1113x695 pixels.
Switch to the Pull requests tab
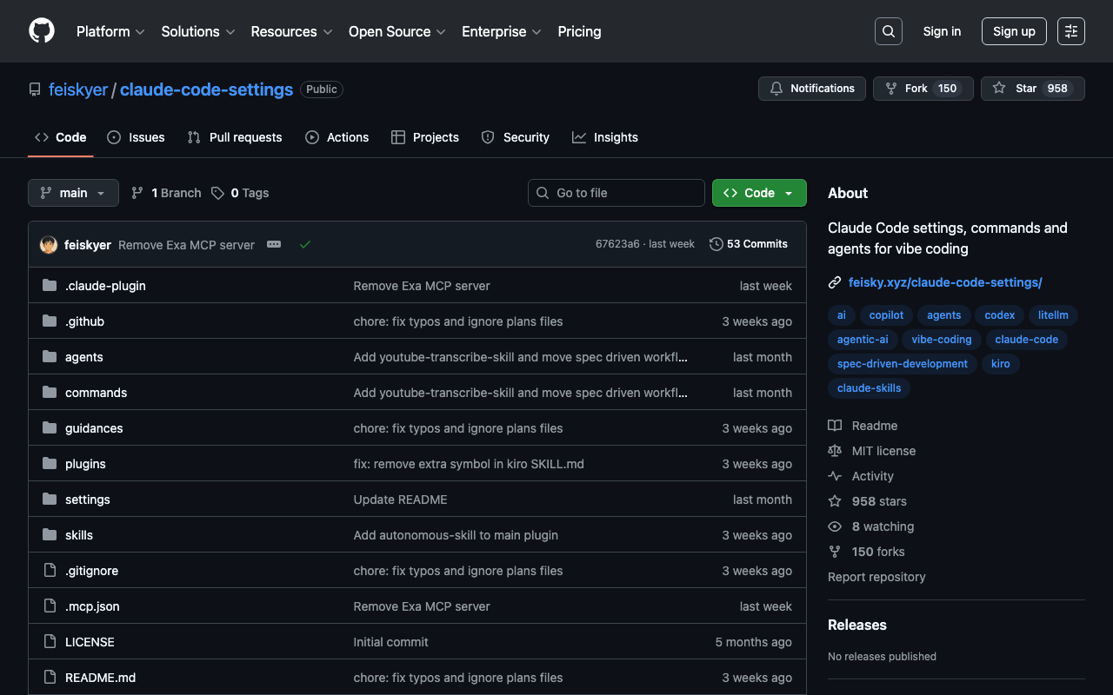tap(235, 137)
